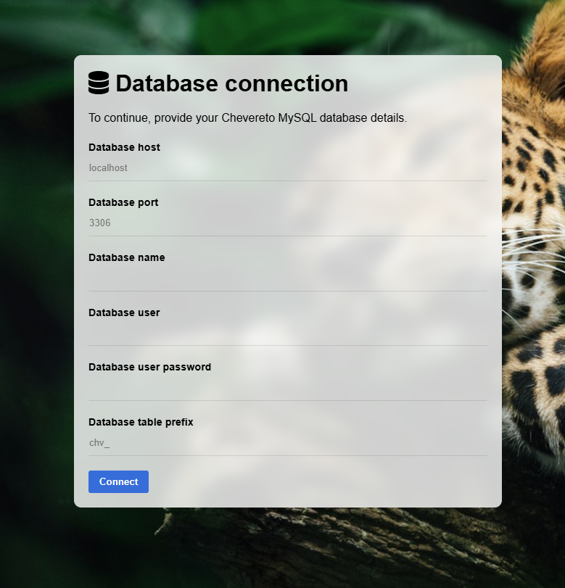Click the "Database connection" heading text
Image resolution: width=565 pixels, height=588 pixels.
(231, 83)
